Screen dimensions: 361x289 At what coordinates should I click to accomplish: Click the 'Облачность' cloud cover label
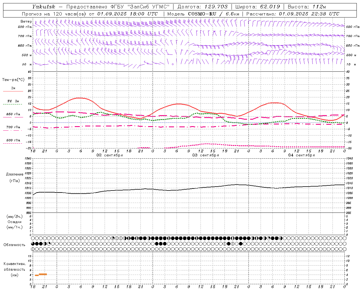point(14,245)
